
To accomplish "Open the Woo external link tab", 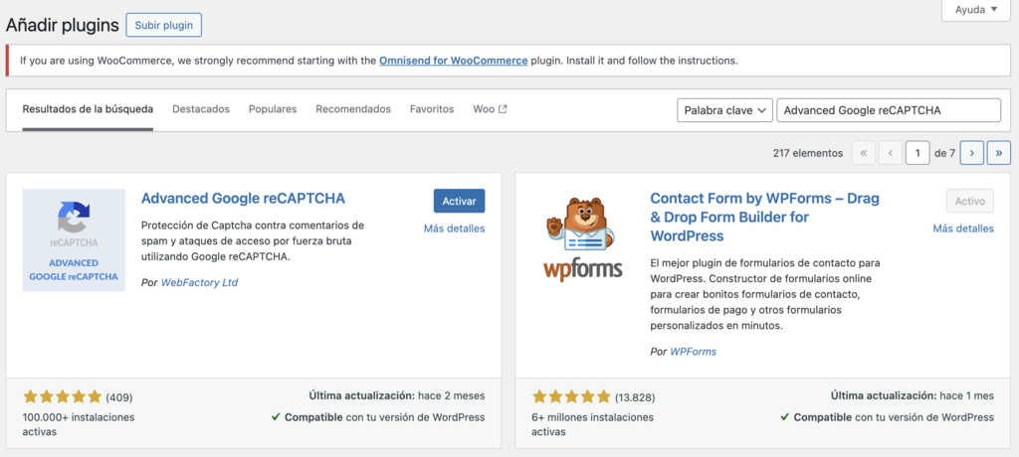I will 490,109.
